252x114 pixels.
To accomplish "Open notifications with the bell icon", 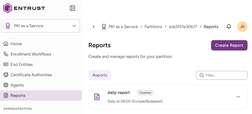I will point(229,27).
